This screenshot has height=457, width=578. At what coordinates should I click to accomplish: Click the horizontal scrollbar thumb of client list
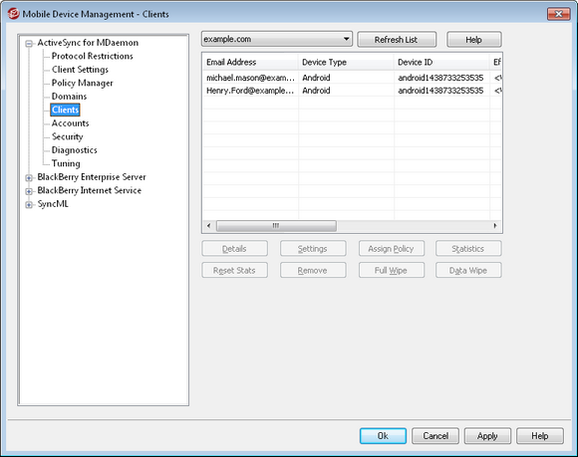click(x=276, y=226)
